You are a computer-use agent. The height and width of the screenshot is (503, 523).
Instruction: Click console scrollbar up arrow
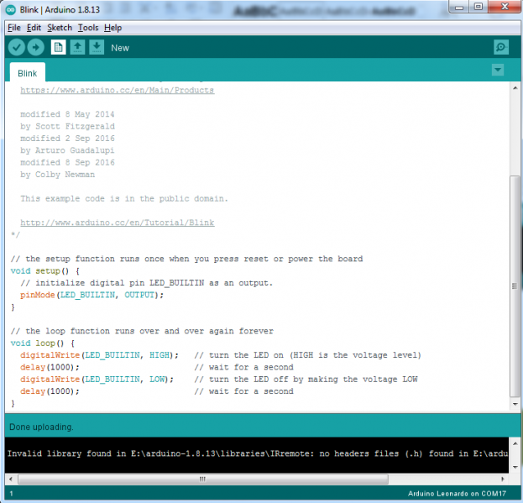(x=515, y=443)
